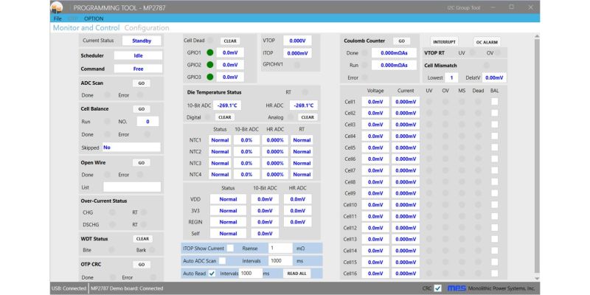Click the Coulomb Counter Error indicator
Screen dimensions: 590x295
coord(364,77)
